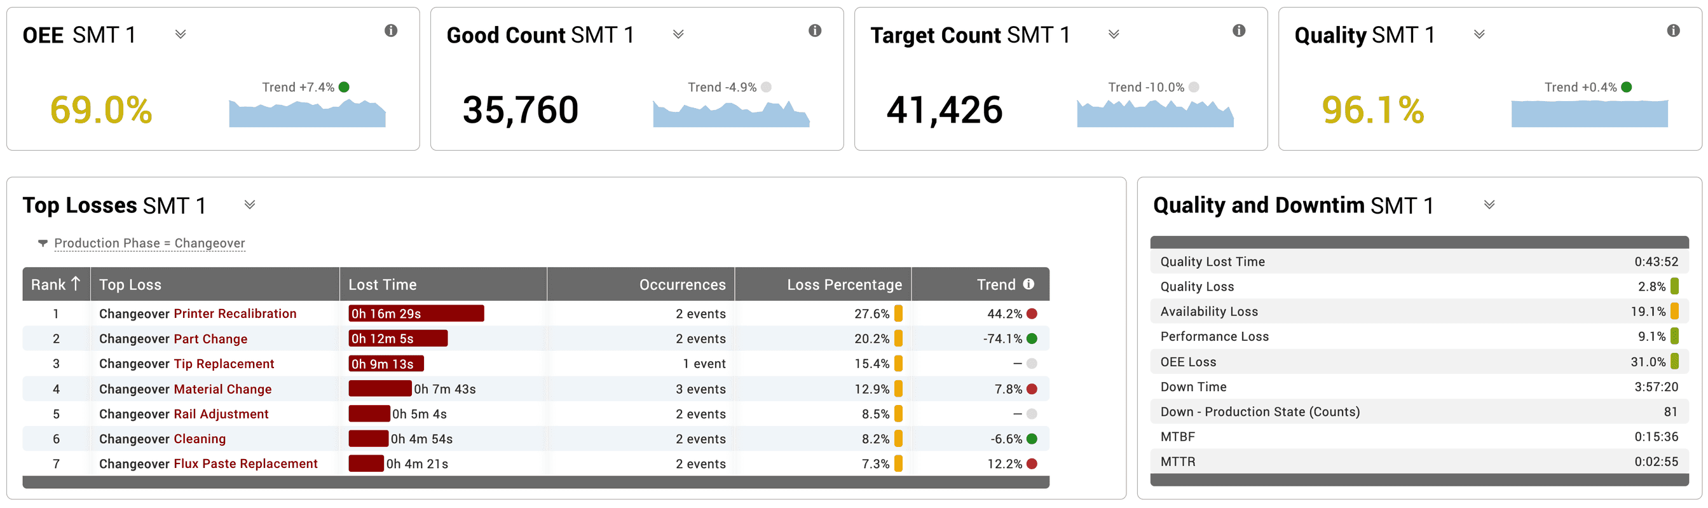Click the filter funnel icon beside Production Phase
The height and width of the screenshot is (508, 1708).
pos(43,244)
